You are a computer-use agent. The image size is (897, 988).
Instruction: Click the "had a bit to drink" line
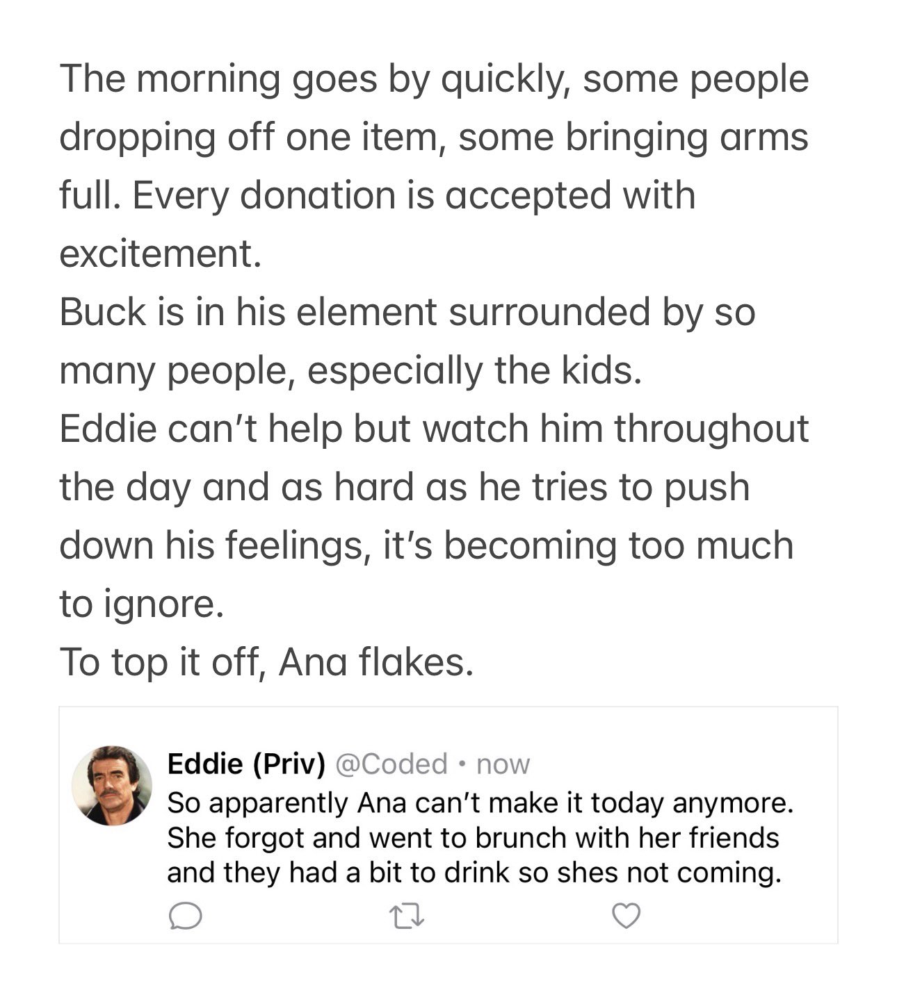474,873
